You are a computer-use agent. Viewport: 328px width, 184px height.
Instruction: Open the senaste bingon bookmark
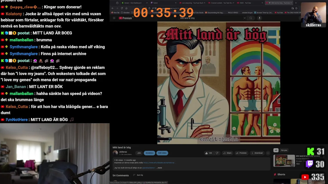point(247,13)
